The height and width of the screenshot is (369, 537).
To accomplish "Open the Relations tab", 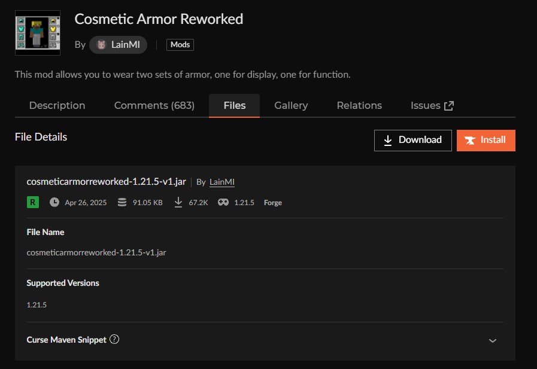I will pyautogui.click(x=359, y=105).
